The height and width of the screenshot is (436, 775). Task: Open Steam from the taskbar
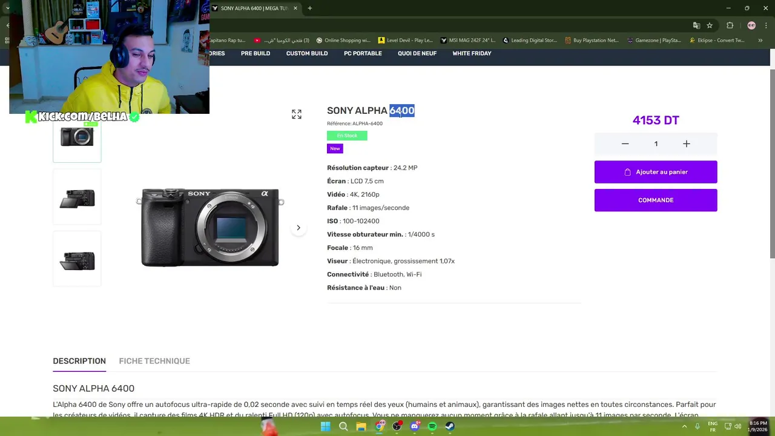pos(450,426)
